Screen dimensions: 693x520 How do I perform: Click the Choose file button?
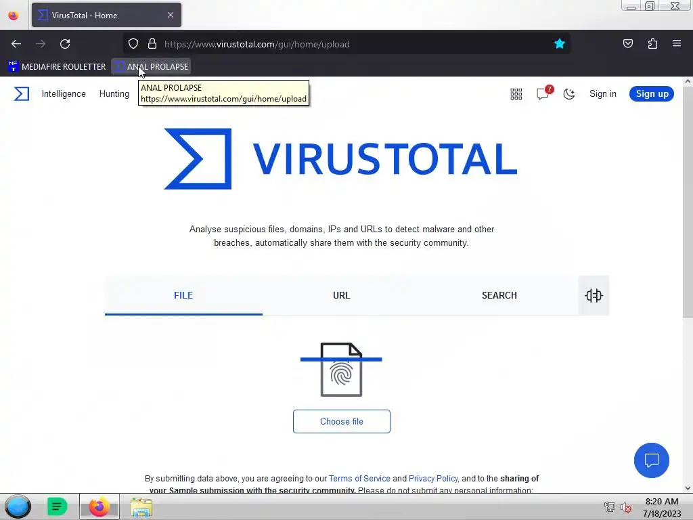tap(342, 421)
